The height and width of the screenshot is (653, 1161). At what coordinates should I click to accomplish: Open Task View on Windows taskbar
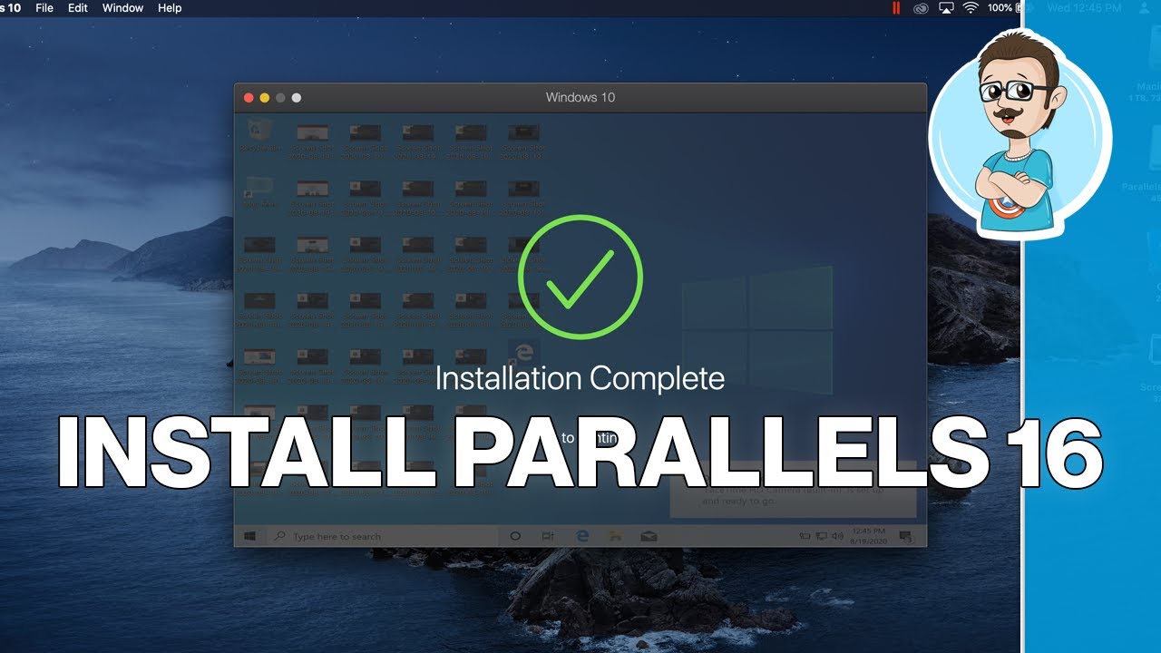548,536
